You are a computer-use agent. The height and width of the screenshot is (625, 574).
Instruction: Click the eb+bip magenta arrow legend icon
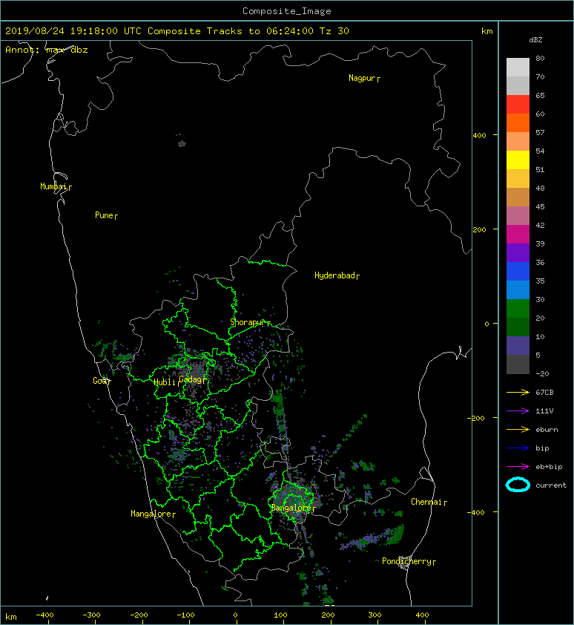518,466
